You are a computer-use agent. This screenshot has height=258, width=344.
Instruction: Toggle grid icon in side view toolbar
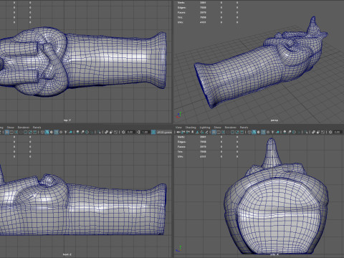point(214,132)
